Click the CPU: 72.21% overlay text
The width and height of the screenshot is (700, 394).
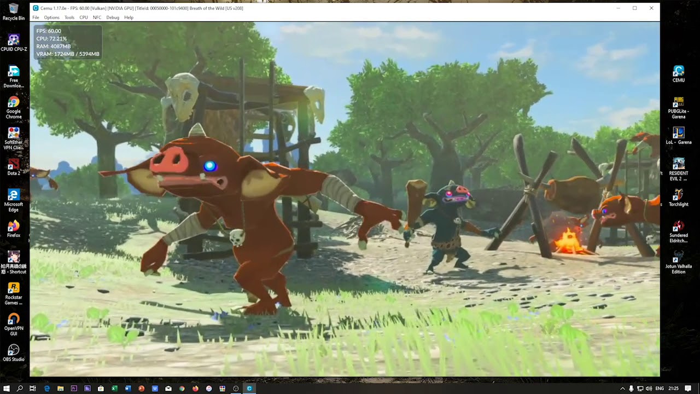(x=51, y=39)
